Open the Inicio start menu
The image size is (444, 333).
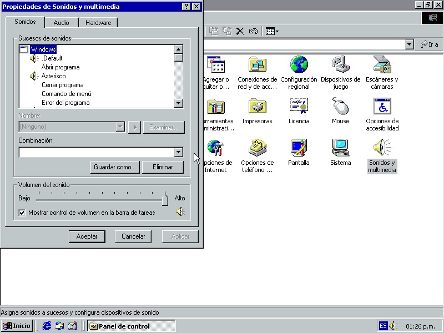coord(17,326)
